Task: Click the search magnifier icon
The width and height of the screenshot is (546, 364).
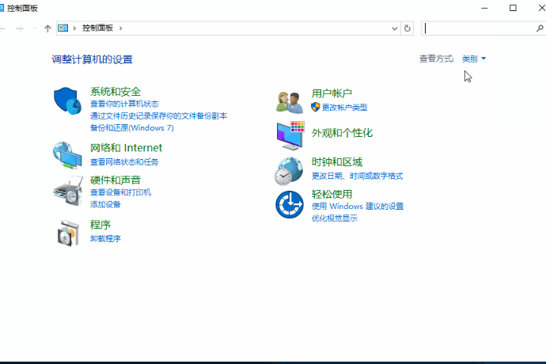Action: pos(540,28)
